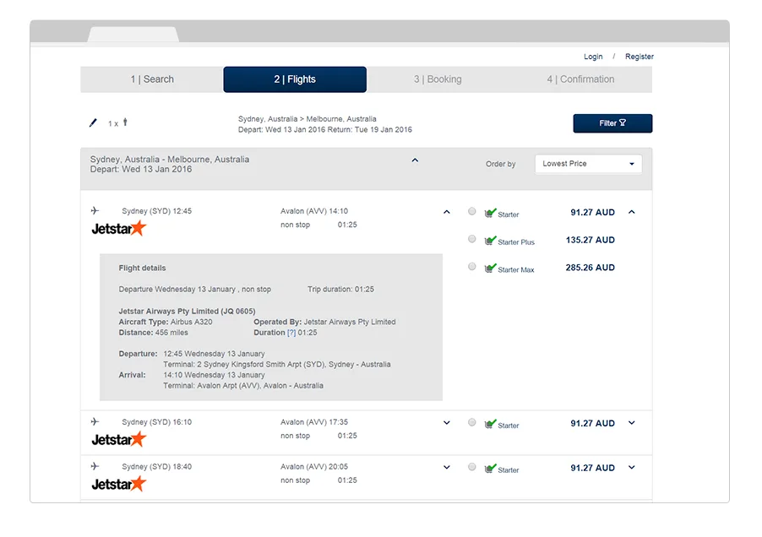Click the 135.27 AUD Starter Plus price
The width and height of the screenshot is (762, 537).
(x=590, y=240)
